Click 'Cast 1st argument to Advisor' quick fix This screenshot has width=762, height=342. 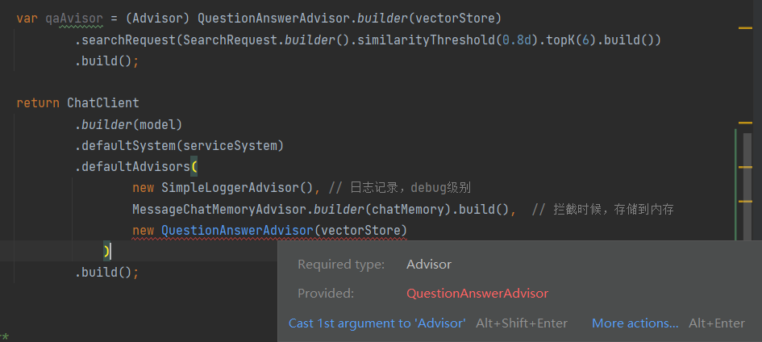click(x=377, y=323)
